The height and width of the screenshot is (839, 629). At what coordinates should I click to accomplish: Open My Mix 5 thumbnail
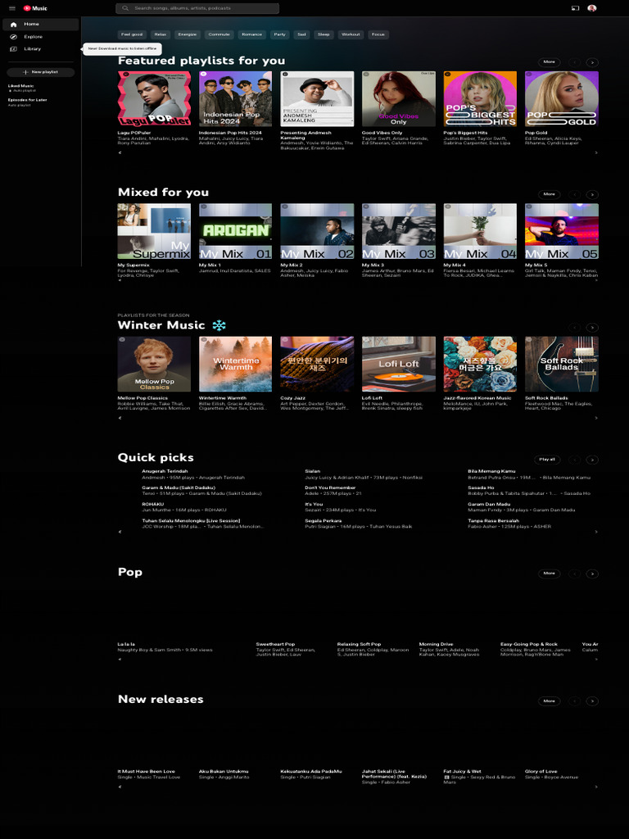pyautogui.click(x=562, y=231)
